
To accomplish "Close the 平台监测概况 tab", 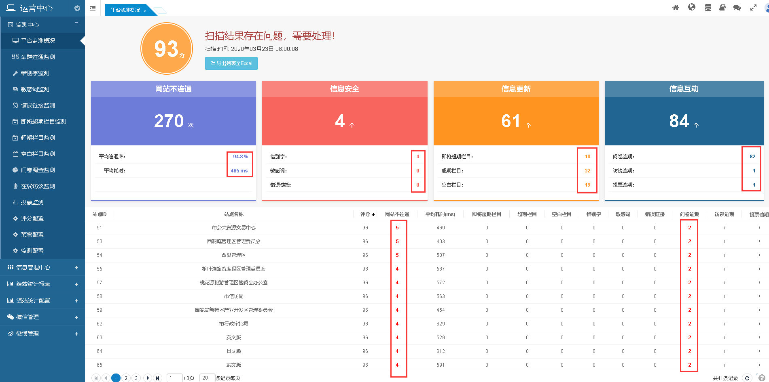I will tap(145, 11).
